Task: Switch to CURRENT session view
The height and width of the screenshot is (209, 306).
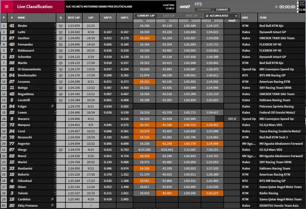Action: 222,9
